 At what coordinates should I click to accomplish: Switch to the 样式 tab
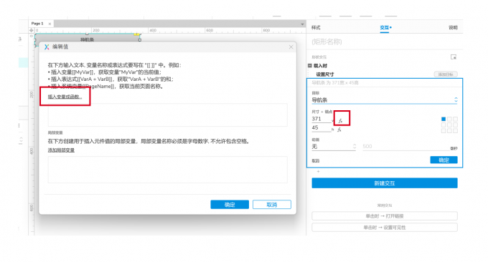click(x=316, y=28)
